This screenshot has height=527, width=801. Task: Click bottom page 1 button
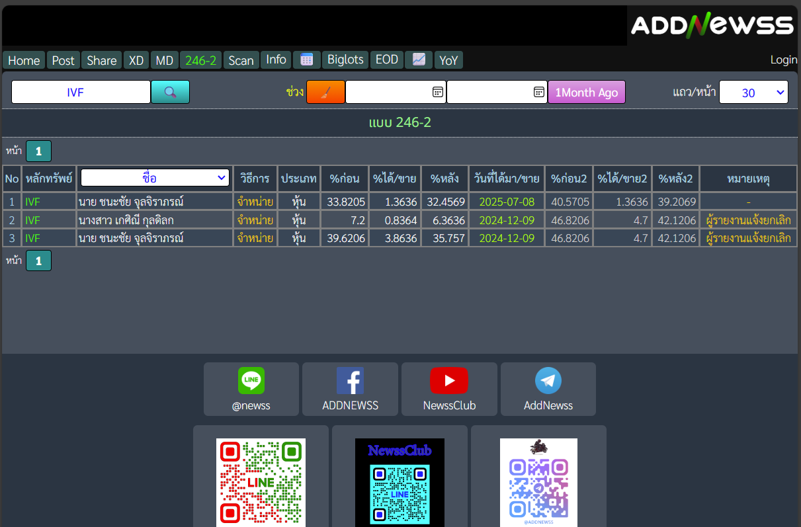click(x=38, y=261)
